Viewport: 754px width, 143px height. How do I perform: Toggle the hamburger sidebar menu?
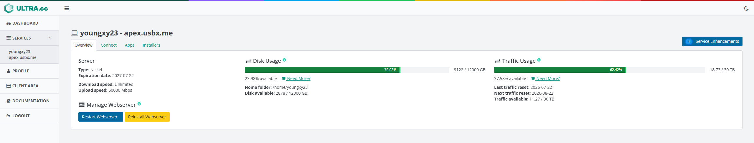[67, 8]
